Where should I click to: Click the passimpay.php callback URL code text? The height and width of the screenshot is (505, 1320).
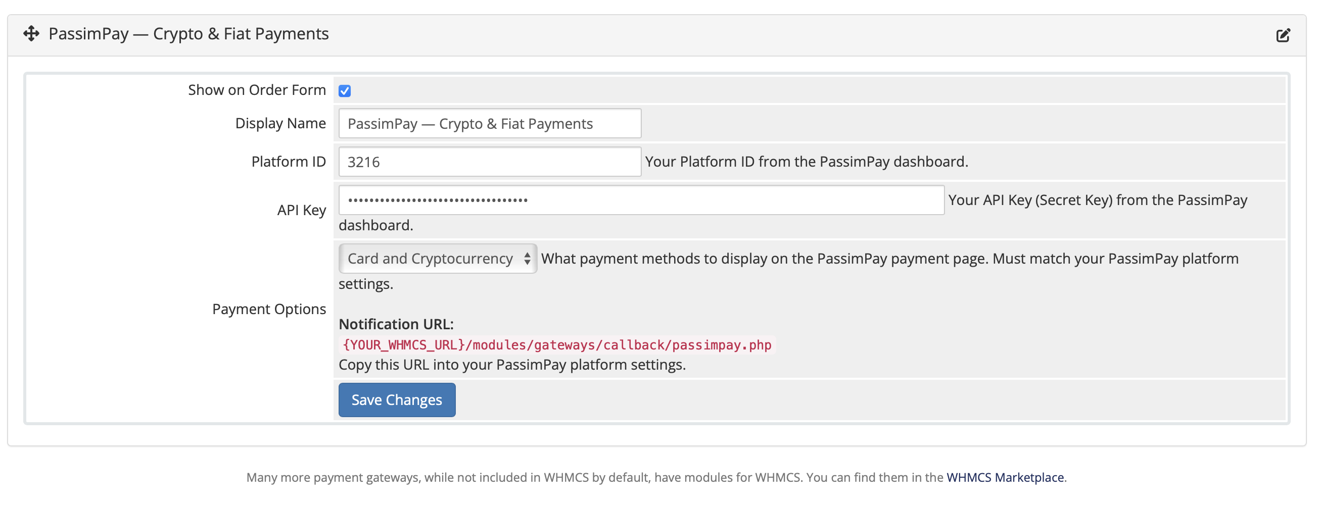557,345
